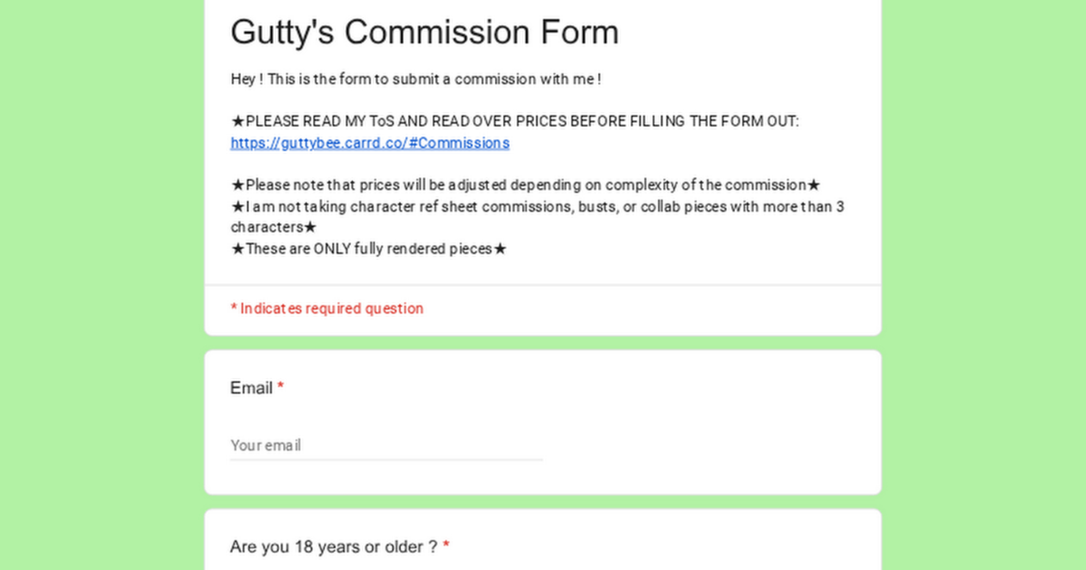Click the 'Hey ! This is the form' intro text
Viewport: 1086px width, 570px height.
pos(416,79)
